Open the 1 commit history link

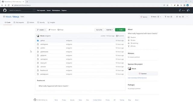[120, 36]
